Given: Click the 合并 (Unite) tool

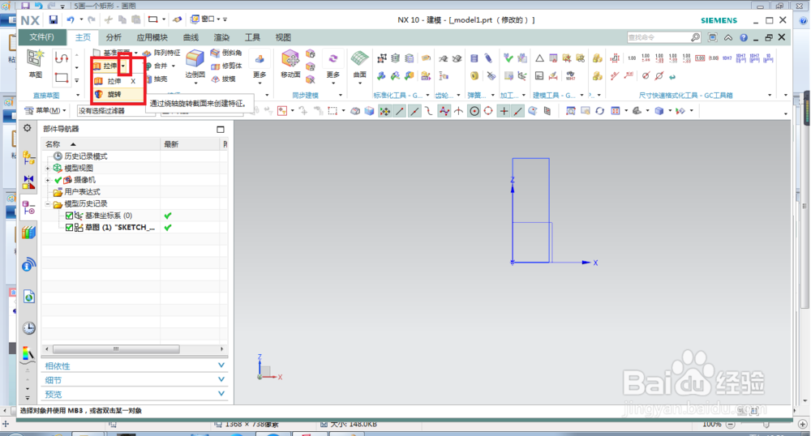Looking at the screenshot, I should (157, 66).
